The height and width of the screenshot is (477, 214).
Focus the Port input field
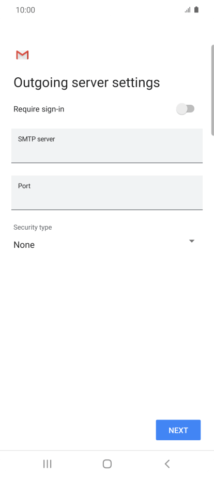[107, 192]
